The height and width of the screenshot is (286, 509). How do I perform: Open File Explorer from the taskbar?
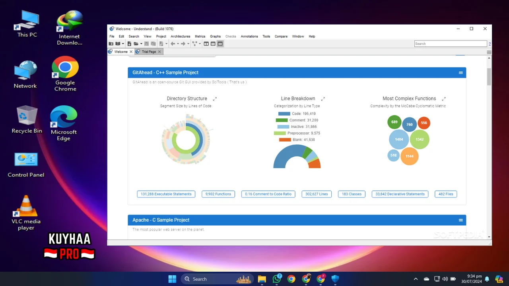coord(262,279)
